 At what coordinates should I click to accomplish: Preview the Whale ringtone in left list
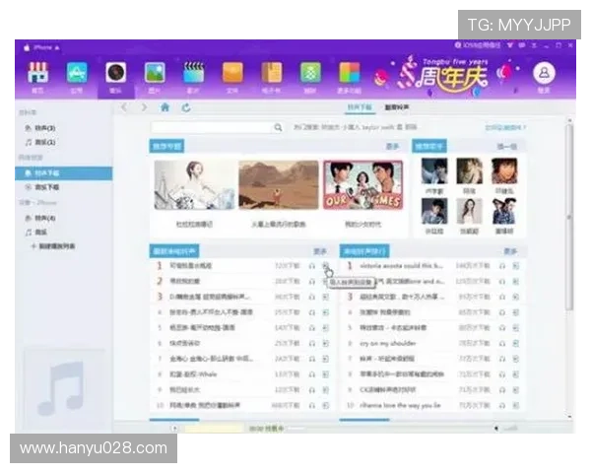(x=312, y=374)
